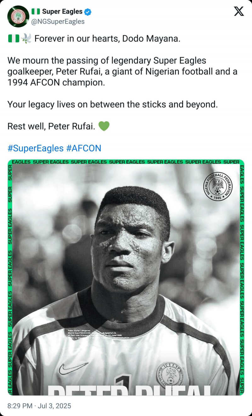The image size is (252, 416).
Task: Click the "We mourn the passing" paragraph
Action: [122, 71]
